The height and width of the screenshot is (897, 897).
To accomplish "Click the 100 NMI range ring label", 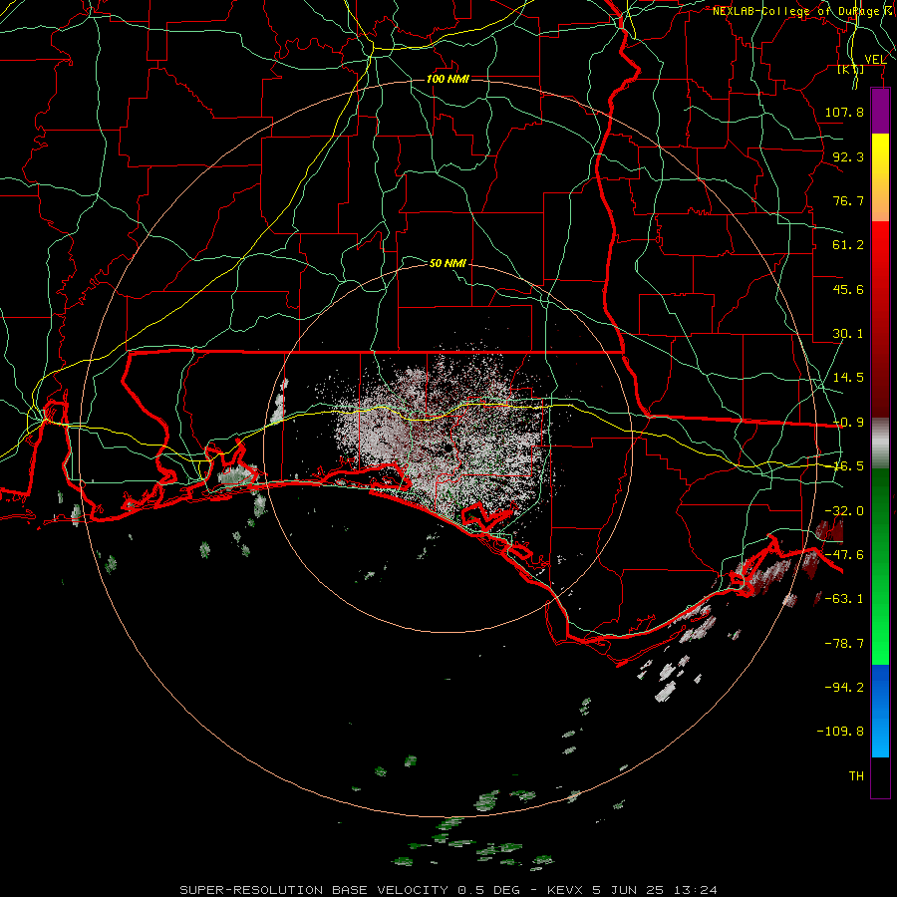I will tap(448, 79).
